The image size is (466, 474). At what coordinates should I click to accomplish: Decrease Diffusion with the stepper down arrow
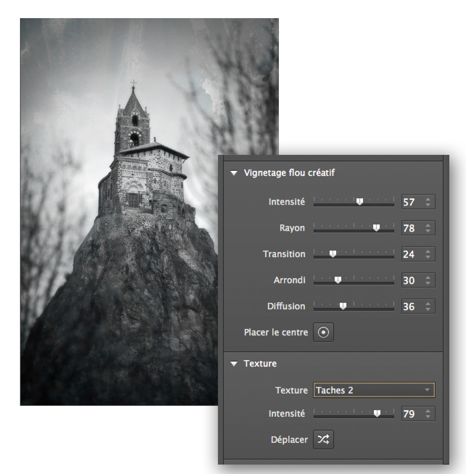pos(428,310)
